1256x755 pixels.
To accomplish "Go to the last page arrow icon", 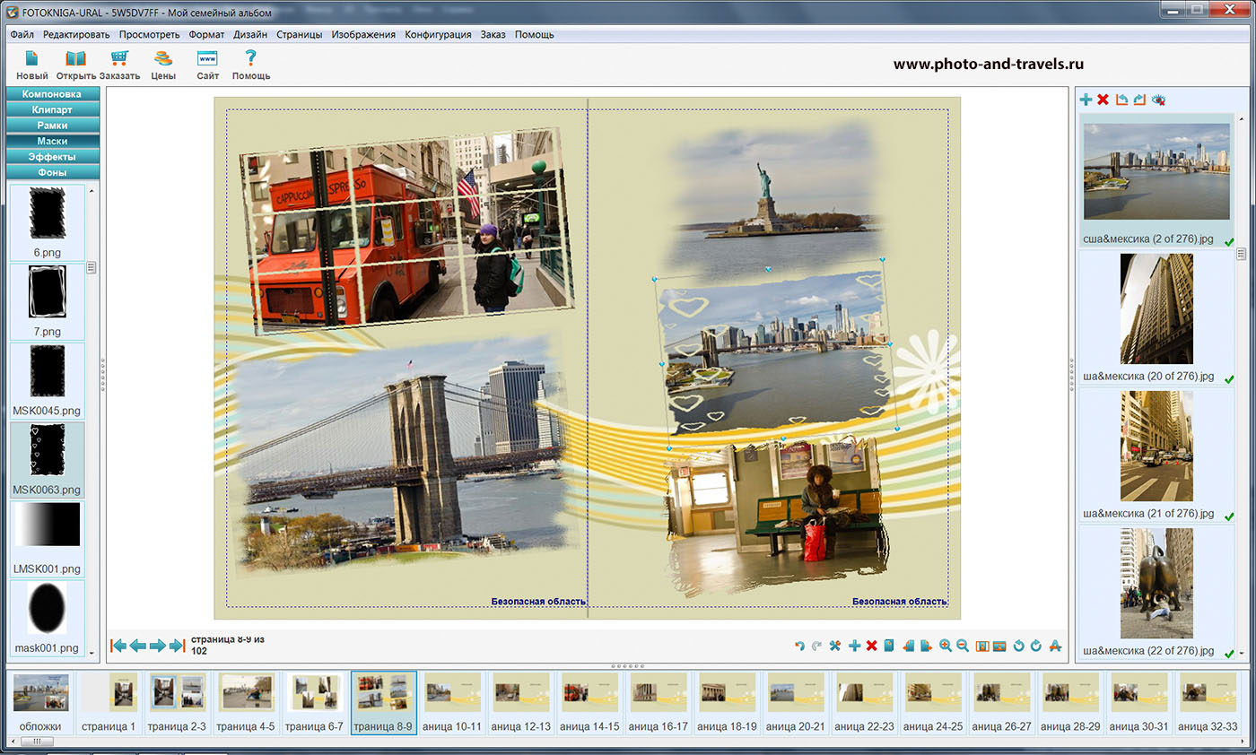I will [177, 646].
